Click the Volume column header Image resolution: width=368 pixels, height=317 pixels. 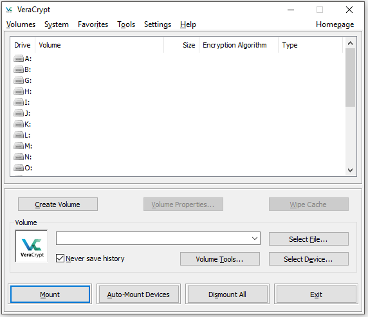[99, 45]
